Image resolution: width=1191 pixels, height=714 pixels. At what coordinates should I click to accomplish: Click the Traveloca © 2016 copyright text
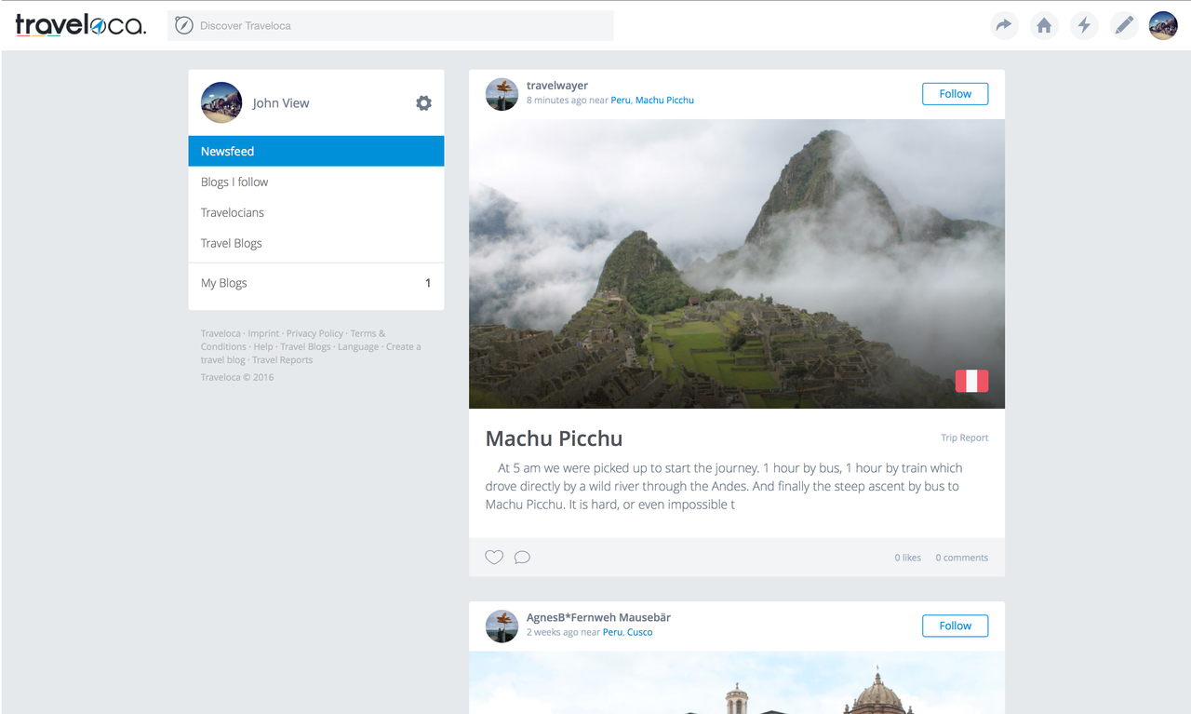tap(237, 377)
